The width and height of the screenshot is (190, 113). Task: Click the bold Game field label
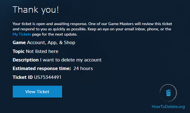pyautogui.click(x=19, y=42)
